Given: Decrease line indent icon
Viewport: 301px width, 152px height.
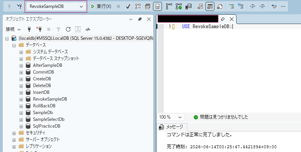Looking at the screenshot, I should tap(253, 6).
